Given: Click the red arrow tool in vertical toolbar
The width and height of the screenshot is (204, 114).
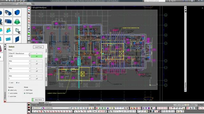Looking at the screenshot, I should 29,8.
